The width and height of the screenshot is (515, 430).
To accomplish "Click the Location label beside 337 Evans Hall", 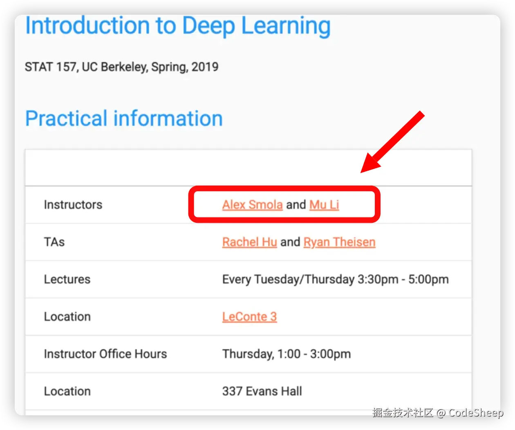I will pyautogui.click(x=67, y=391).
